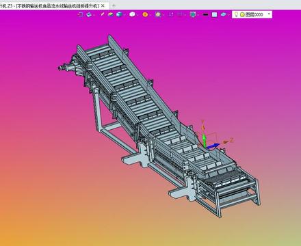
Task: Open the layer 0000 dropdown arrow
Action: [269, 14]
